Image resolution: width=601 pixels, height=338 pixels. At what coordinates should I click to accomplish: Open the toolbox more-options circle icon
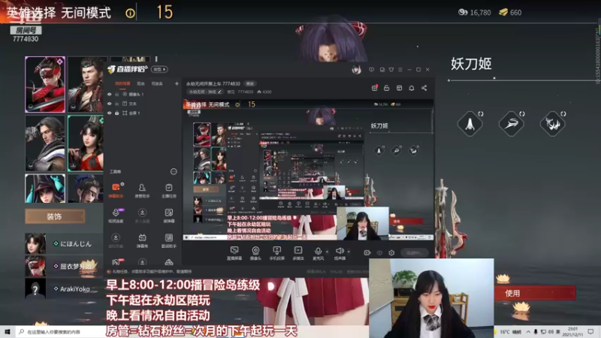point(174,172)
